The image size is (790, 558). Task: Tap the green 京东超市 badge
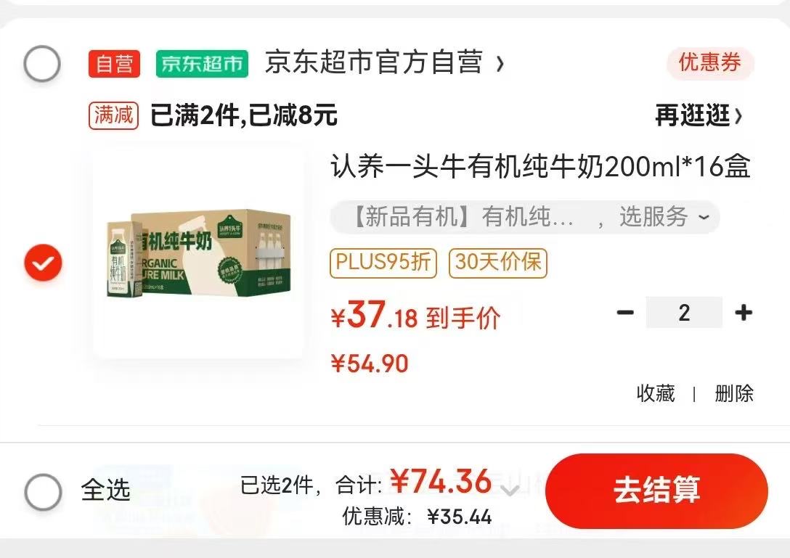click(202, 64)
